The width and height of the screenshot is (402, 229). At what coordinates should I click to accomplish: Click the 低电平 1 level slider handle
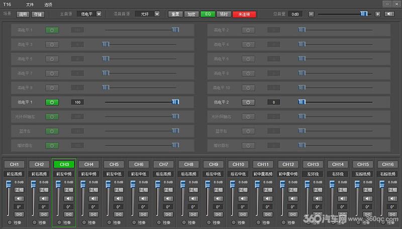pos(175,101)
